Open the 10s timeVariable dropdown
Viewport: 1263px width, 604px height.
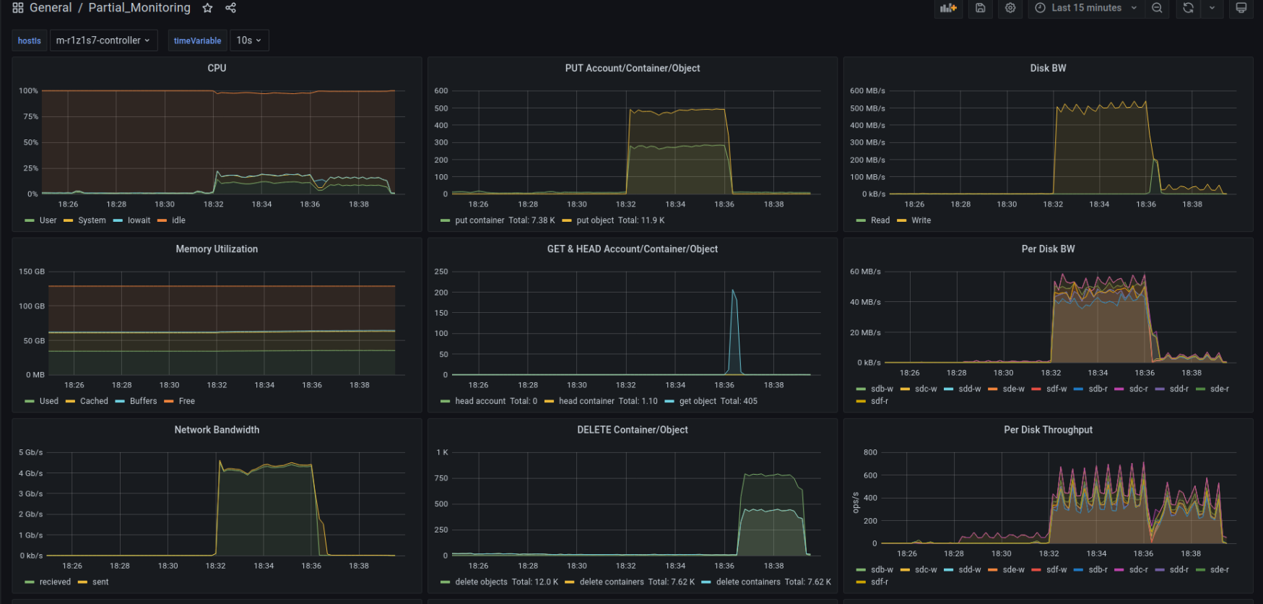click(249, 40)
